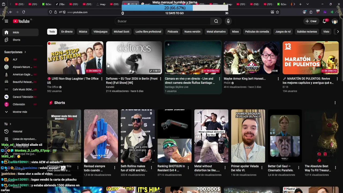
Task: Open the account avatar menu
Action: (335, 21)
